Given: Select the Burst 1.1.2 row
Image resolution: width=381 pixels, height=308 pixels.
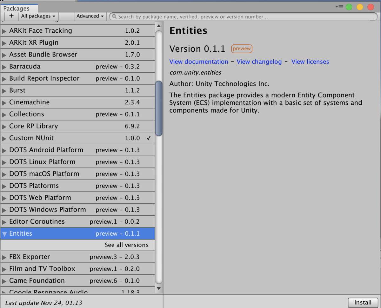Looking at the screenshot, I should point(77,90).
